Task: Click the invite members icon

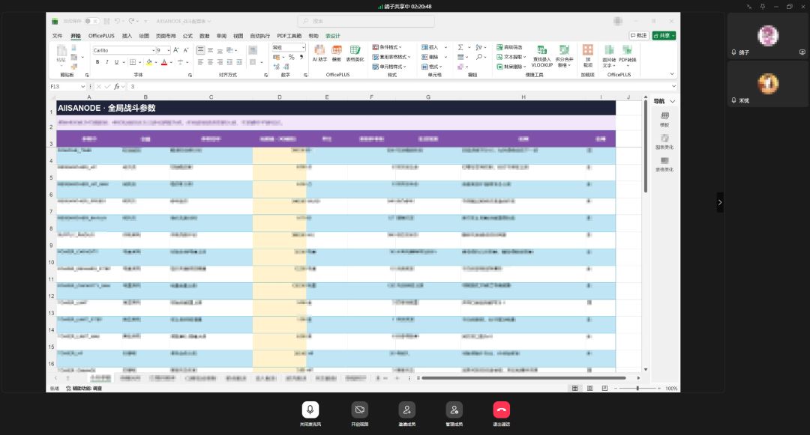Action: (x=406, y=410)
